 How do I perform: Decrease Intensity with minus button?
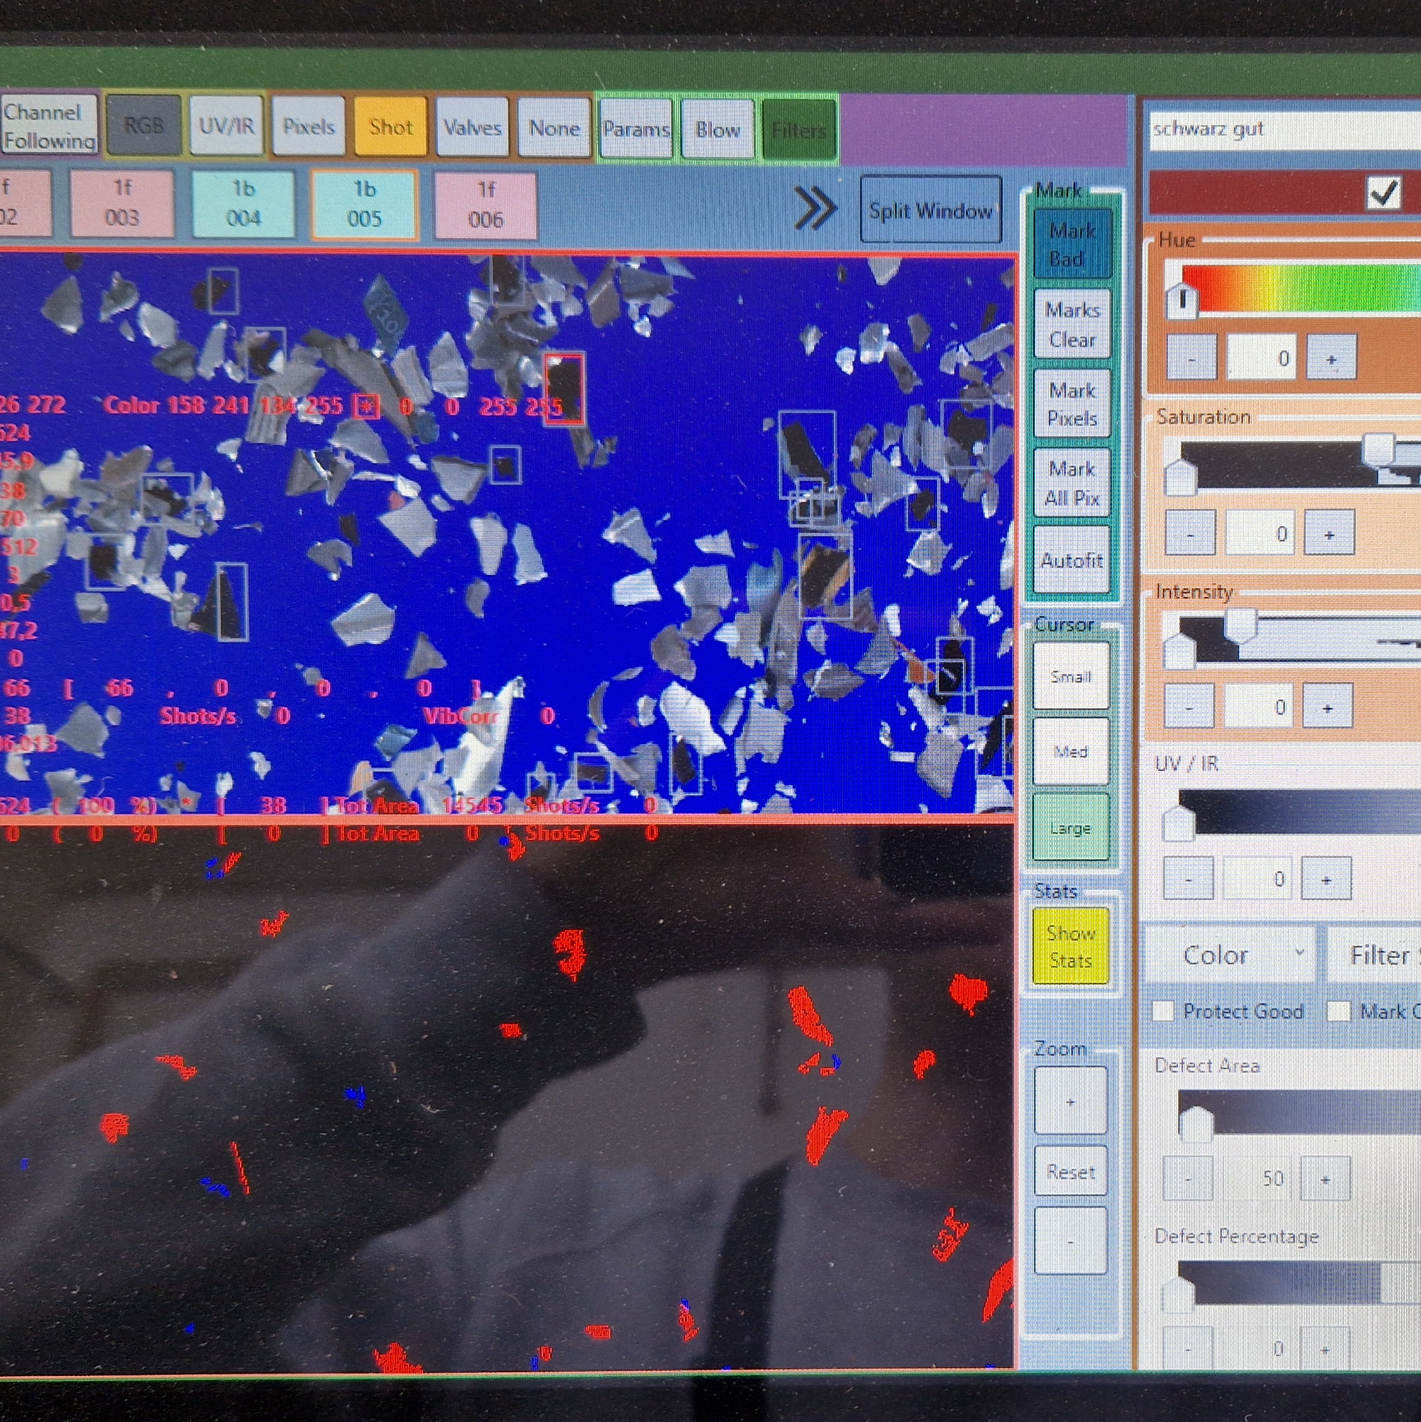coord(1189,707)
